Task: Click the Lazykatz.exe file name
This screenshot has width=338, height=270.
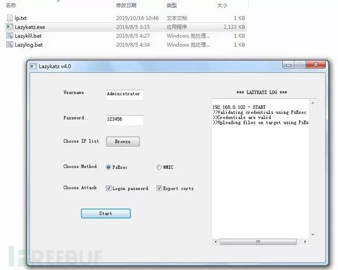Action: (x=30, y=27)
